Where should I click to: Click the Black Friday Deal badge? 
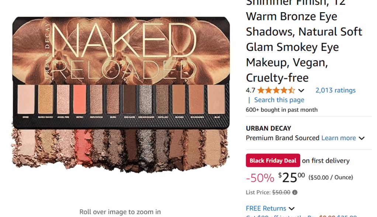(x=273, y=161)
